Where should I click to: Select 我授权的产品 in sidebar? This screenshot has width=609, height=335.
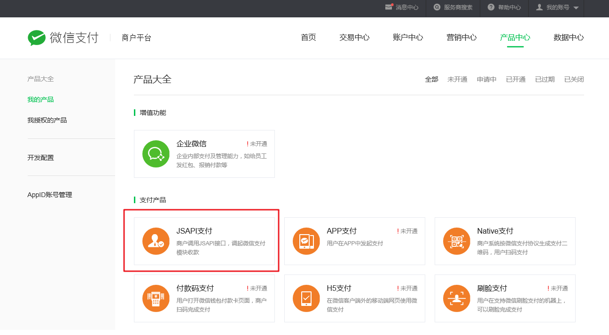pyautogui.click(x=47, y=120)
